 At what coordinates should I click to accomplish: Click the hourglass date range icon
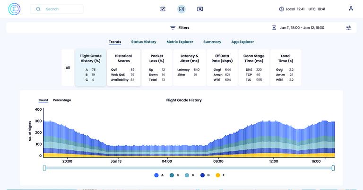[274, 28]
